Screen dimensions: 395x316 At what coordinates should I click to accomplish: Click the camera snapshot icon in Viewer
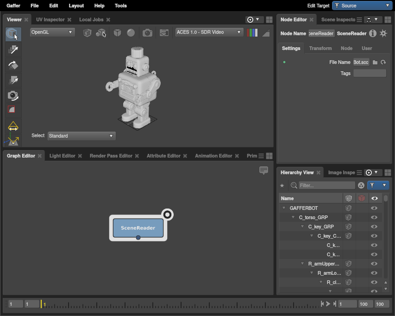click(147, 32)
